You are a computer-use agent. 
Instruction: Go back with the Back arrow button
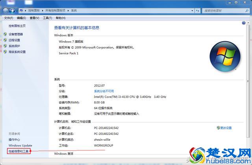[x=6, y=11]
